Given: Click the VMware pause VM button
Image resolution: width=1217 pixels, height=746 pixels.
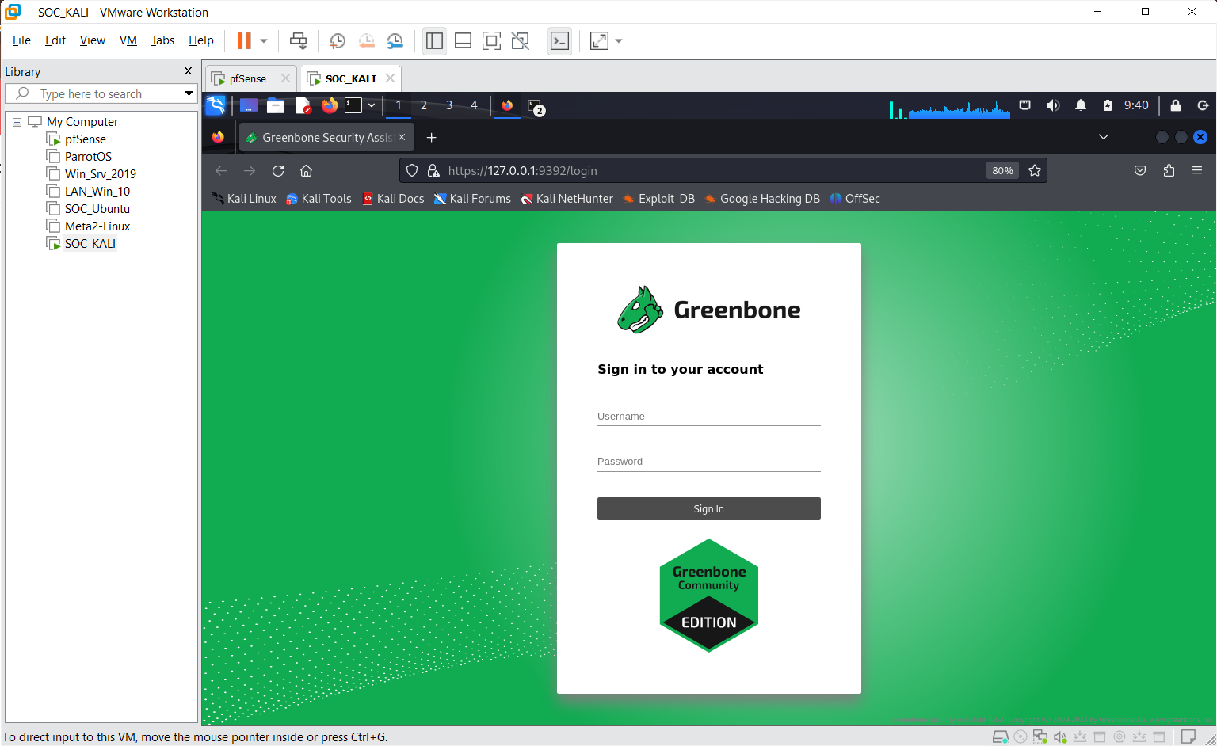Looking at the screenshot, I should (244, 40).
